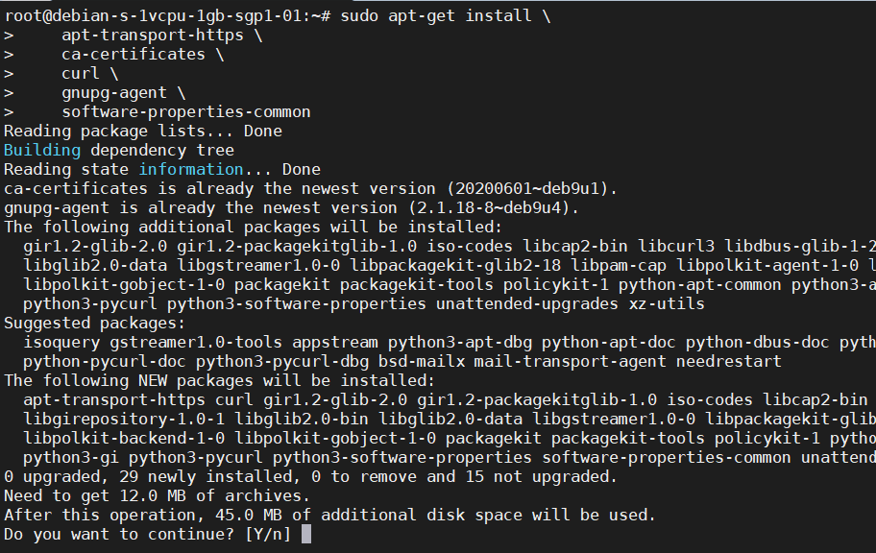Click 'The following additional packages' heading line

point(254,227)
